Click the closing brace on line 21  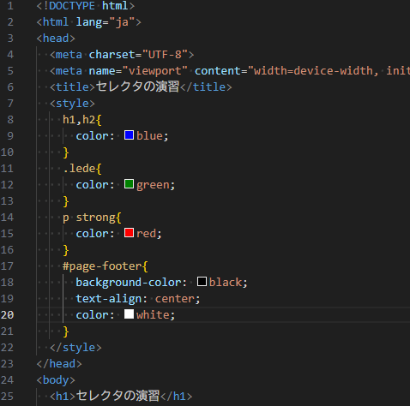(x=66, y=331)
